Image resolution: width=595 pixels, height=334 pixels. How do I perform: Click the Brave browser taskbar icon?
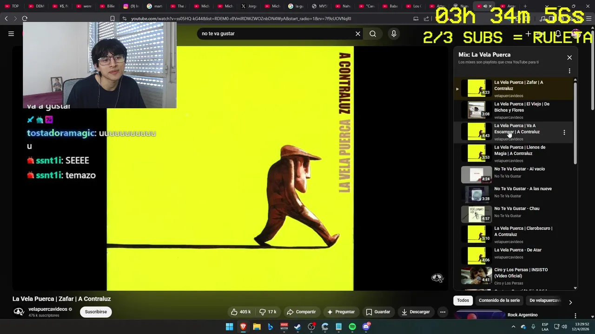[x=243, y=327]
